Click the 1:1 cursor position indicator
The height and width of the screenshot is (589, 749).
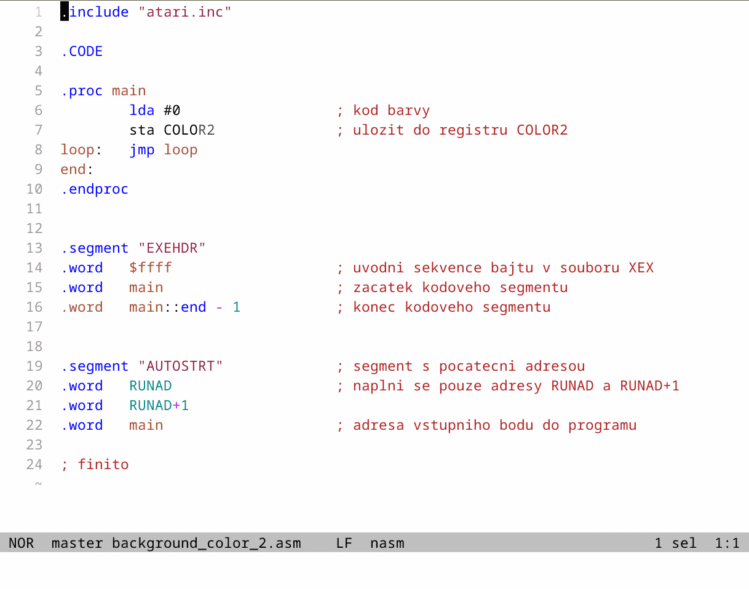coord(727,543)
